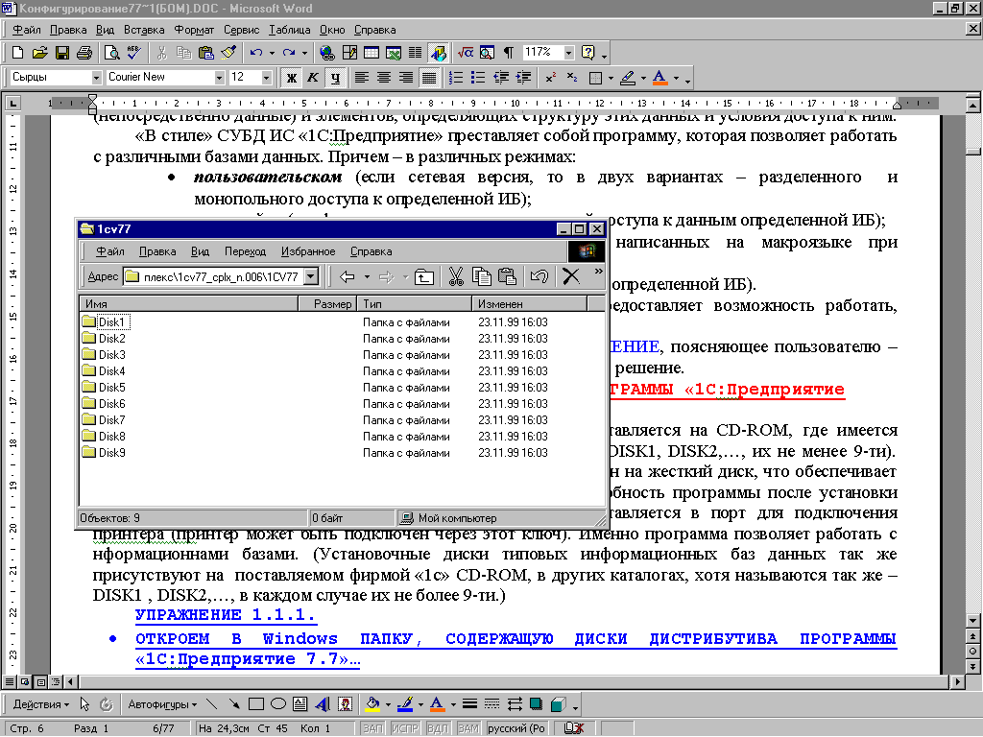Open the style dropdown showing Сырцы

(97, 78)
